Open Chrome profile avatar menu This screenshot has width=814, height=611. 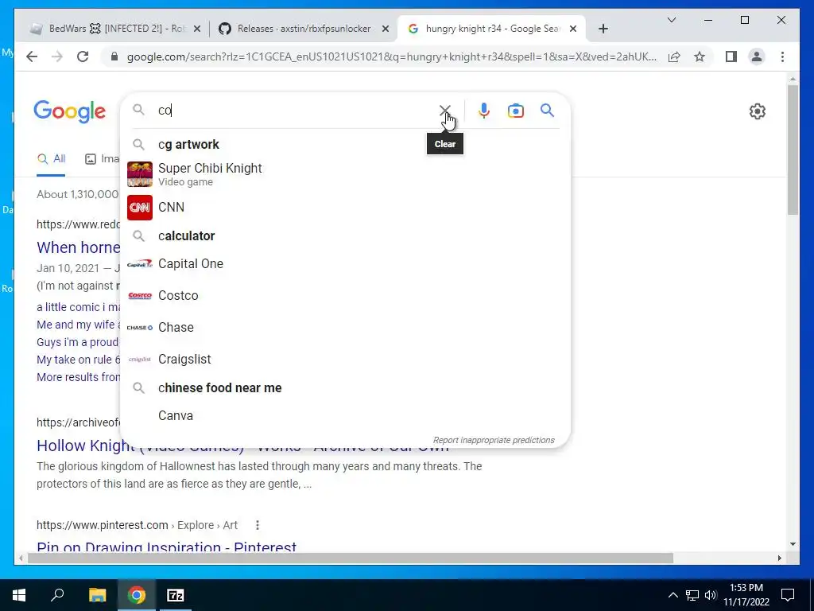click(757, 56)
